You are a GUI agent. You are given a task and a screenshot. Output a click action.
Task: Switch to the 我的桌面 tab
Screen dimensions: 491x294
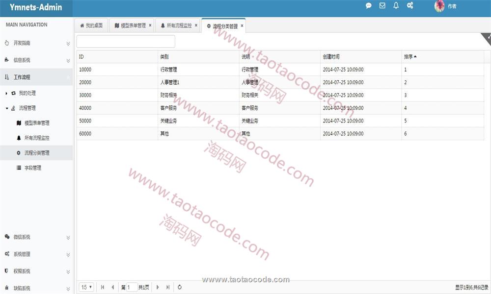[91, 25]
